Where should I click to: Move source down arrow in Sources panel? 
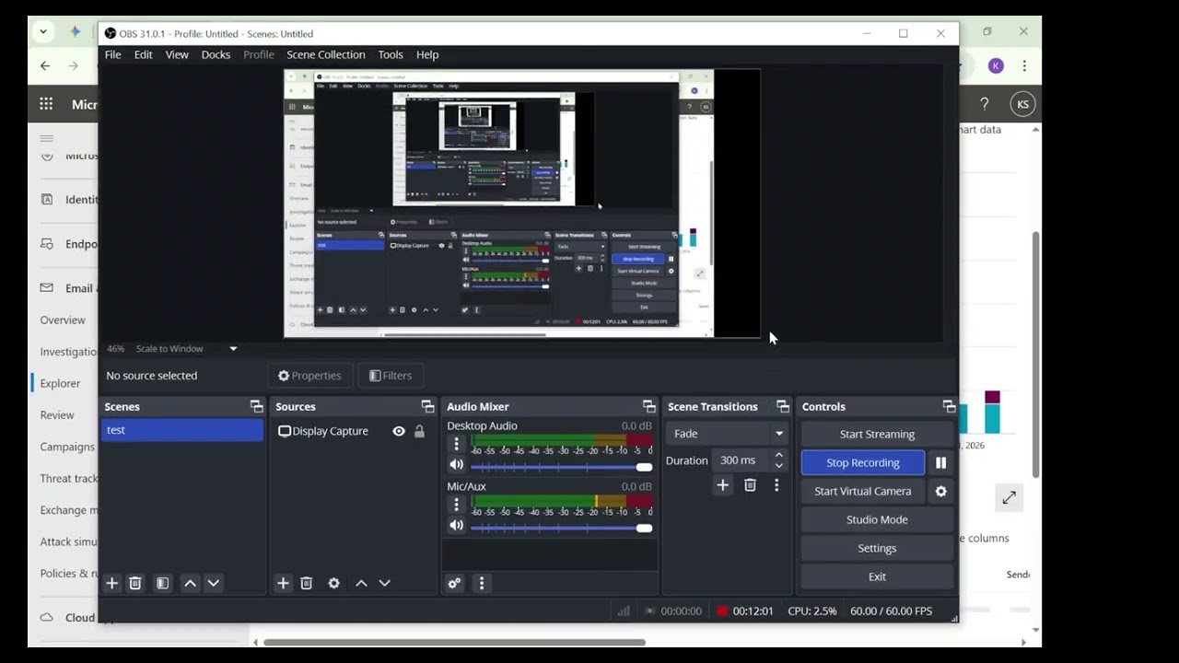(384, 583)
